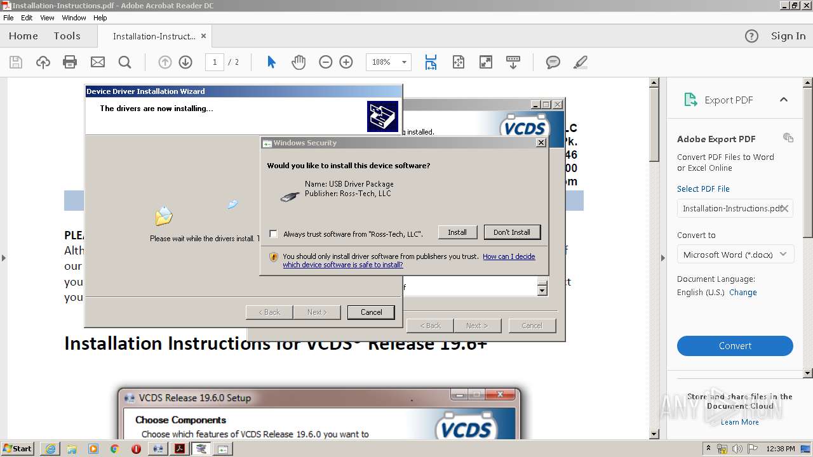Open the Help menu
Screen dimensions: 813x457
[100, 18]
